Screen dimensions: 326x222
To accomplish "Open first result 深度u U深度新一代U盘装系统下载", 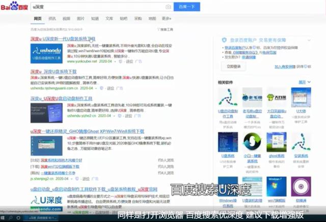I will pyautogui.click(x=63, y=39).
